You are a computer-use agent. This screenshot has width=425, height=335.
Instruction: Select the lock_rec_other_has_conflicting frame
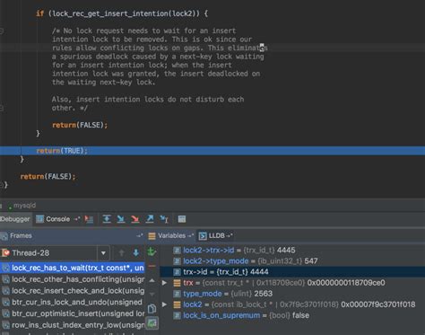coord(73,279)
